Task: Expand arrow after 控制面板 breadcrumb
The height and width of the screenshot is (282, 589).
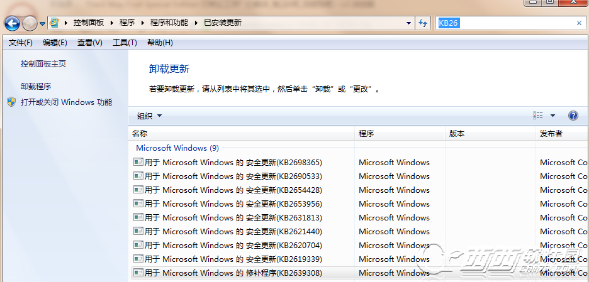Action: click(112, 23)
